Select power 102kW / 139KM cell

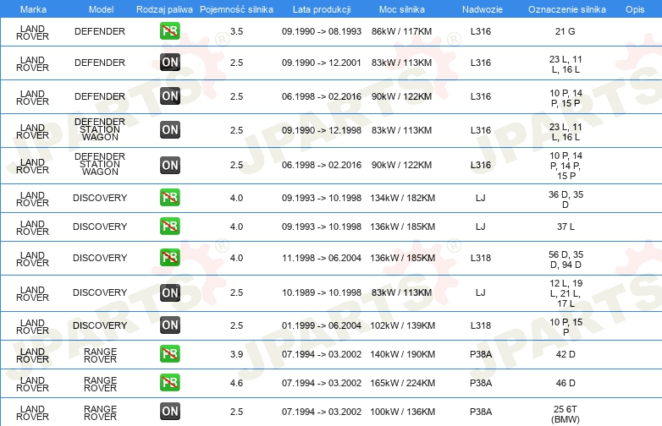[x=402, y=325]
